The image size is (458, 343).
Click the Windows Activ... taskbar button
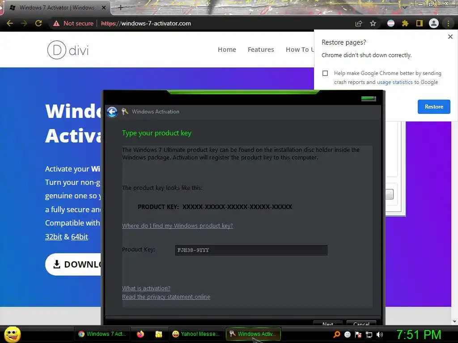coord(253,334)
